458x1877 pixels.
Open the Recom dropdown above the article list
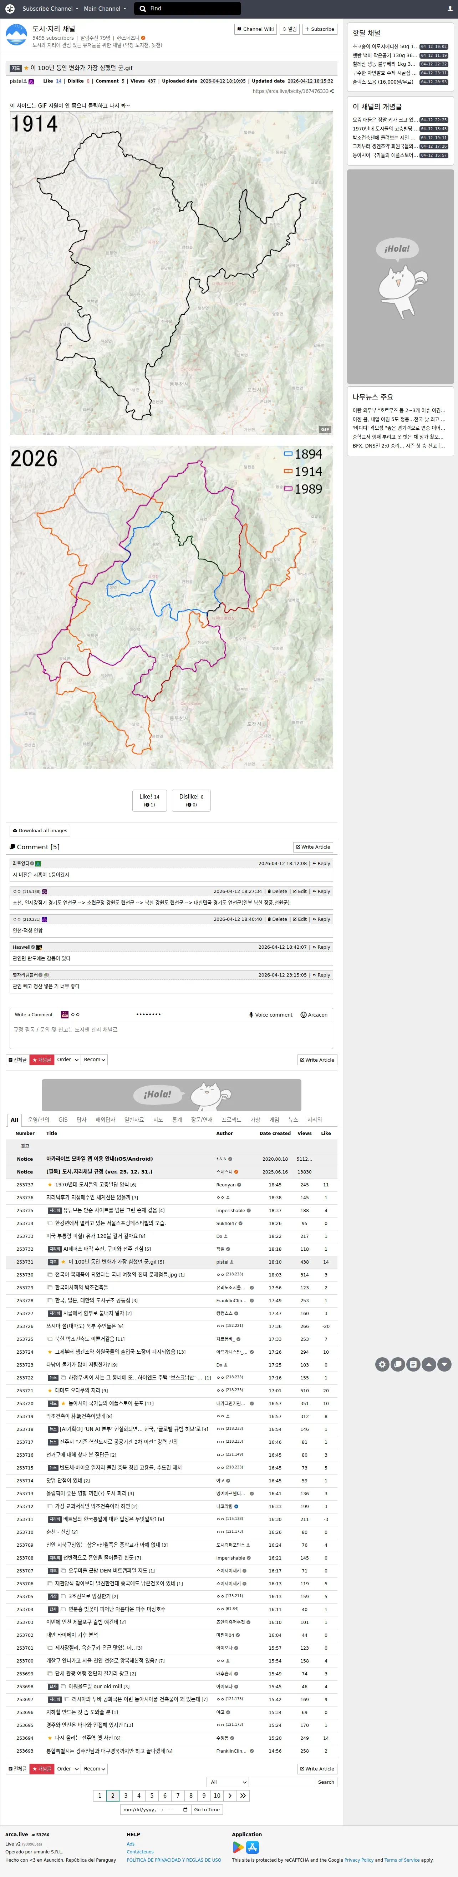tap(95, 1059)
